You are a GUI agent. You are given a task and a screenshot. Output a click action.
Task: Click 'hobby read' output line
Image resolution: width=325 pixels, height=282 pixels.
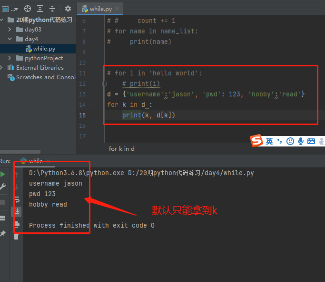tap(48, 205)
